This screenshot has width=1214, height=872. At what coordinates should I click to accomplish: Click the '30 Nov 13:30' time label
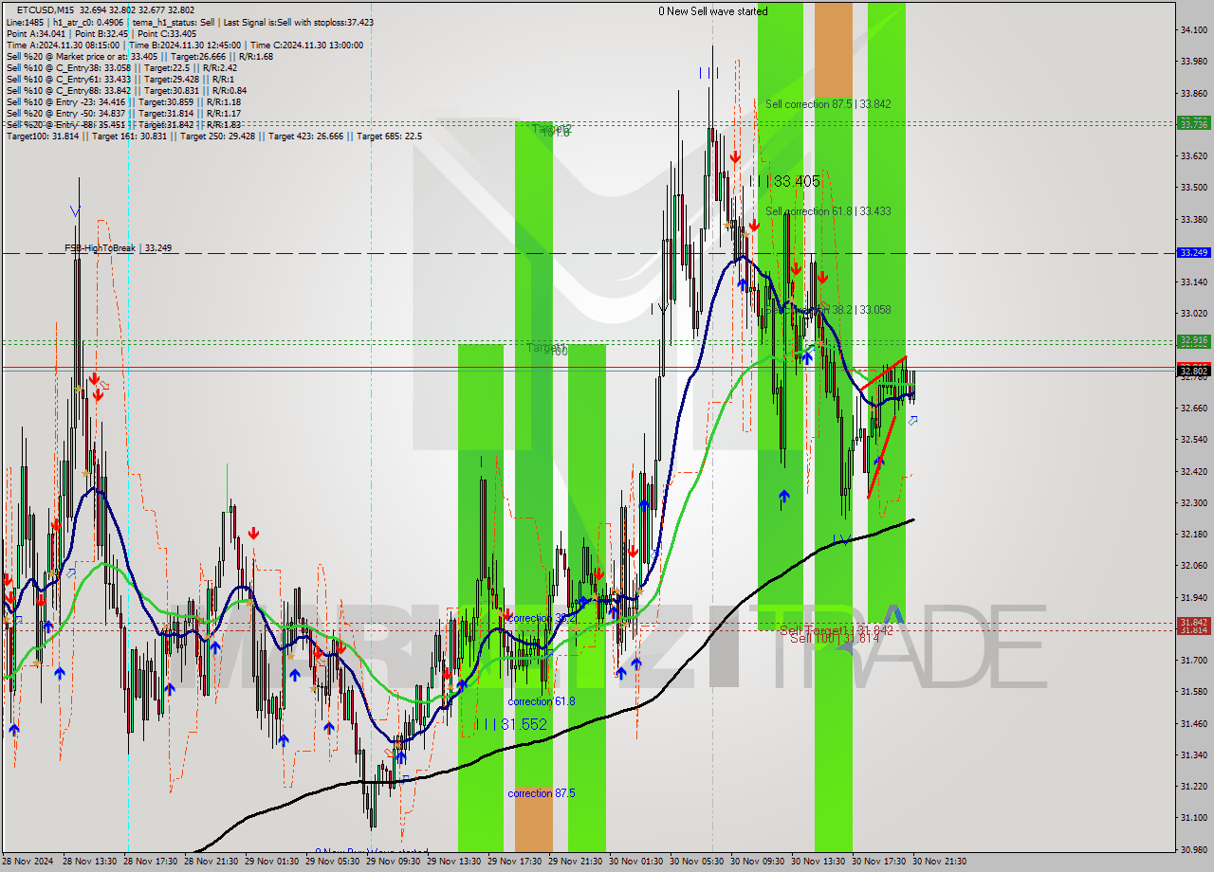818,862
